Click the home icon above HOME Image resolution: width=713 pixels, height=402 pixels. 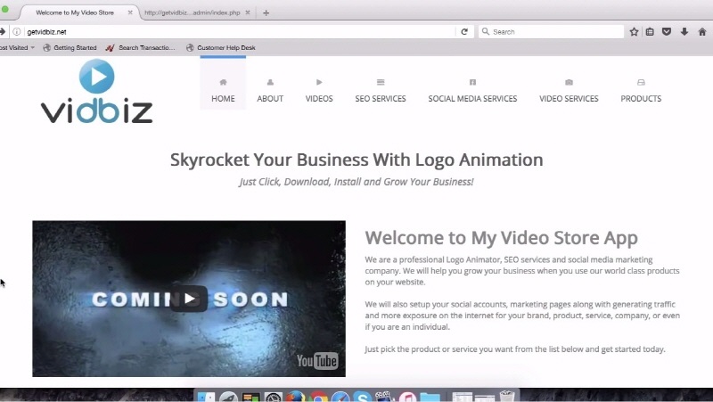(x=223, y=82)
